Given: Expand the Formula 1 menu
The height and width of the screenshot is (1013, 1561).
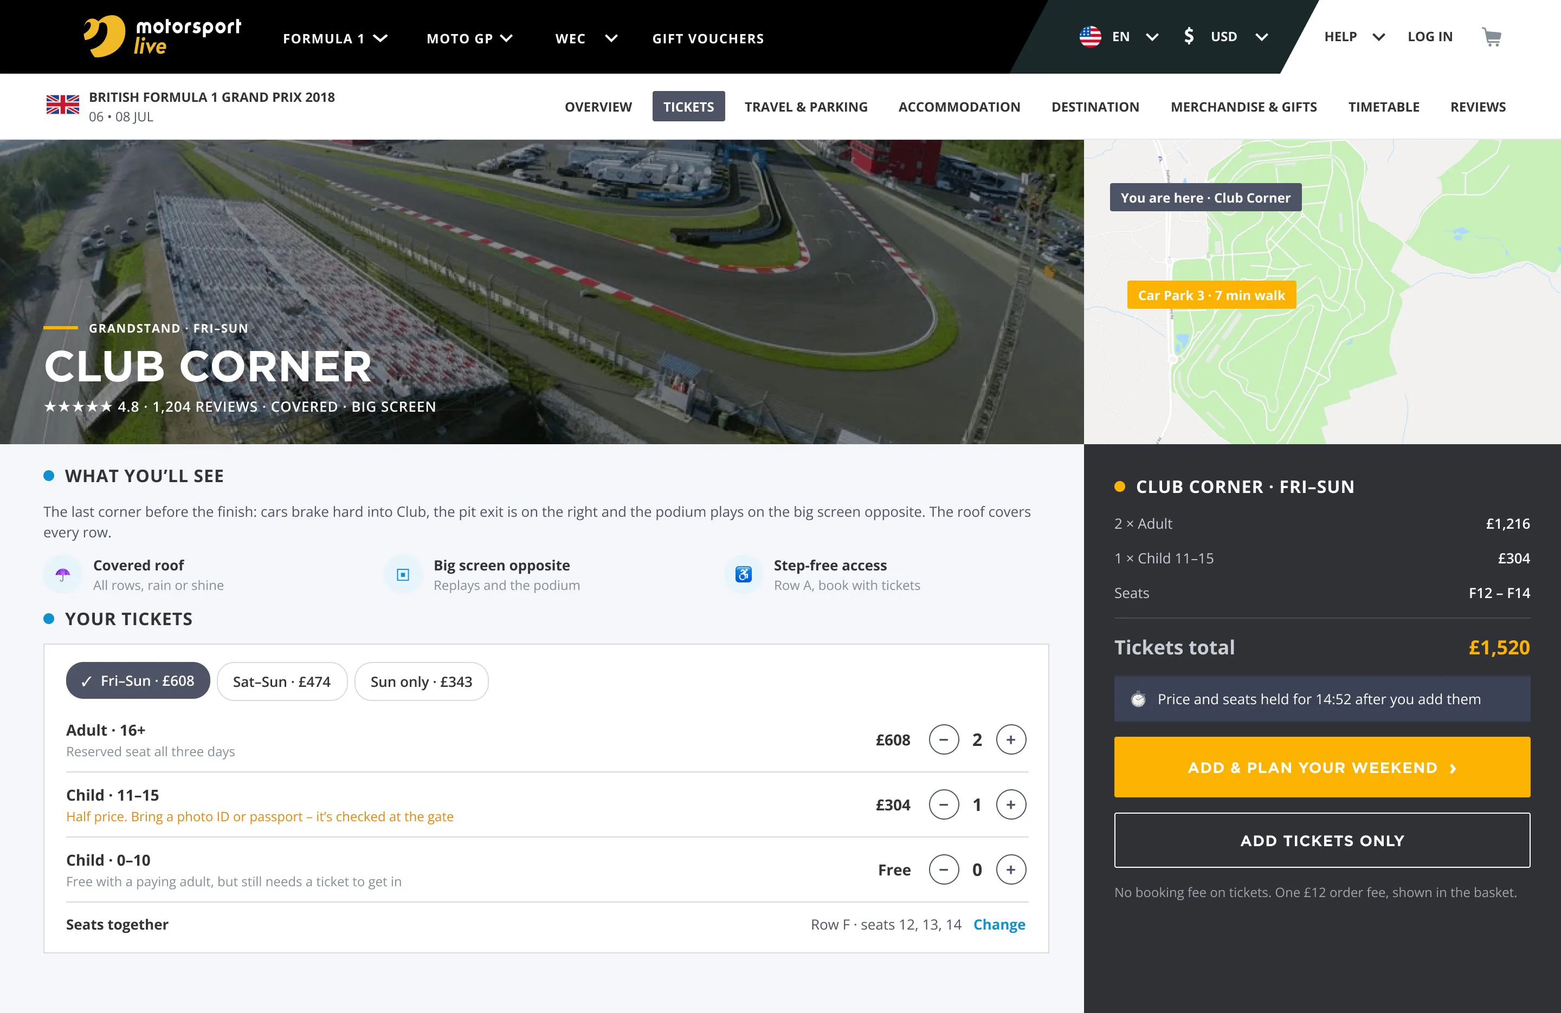Looking at the screenshot, I should coord(335,38).
